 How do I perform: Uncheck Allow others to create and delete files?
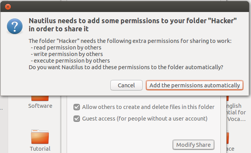[77, 107]
